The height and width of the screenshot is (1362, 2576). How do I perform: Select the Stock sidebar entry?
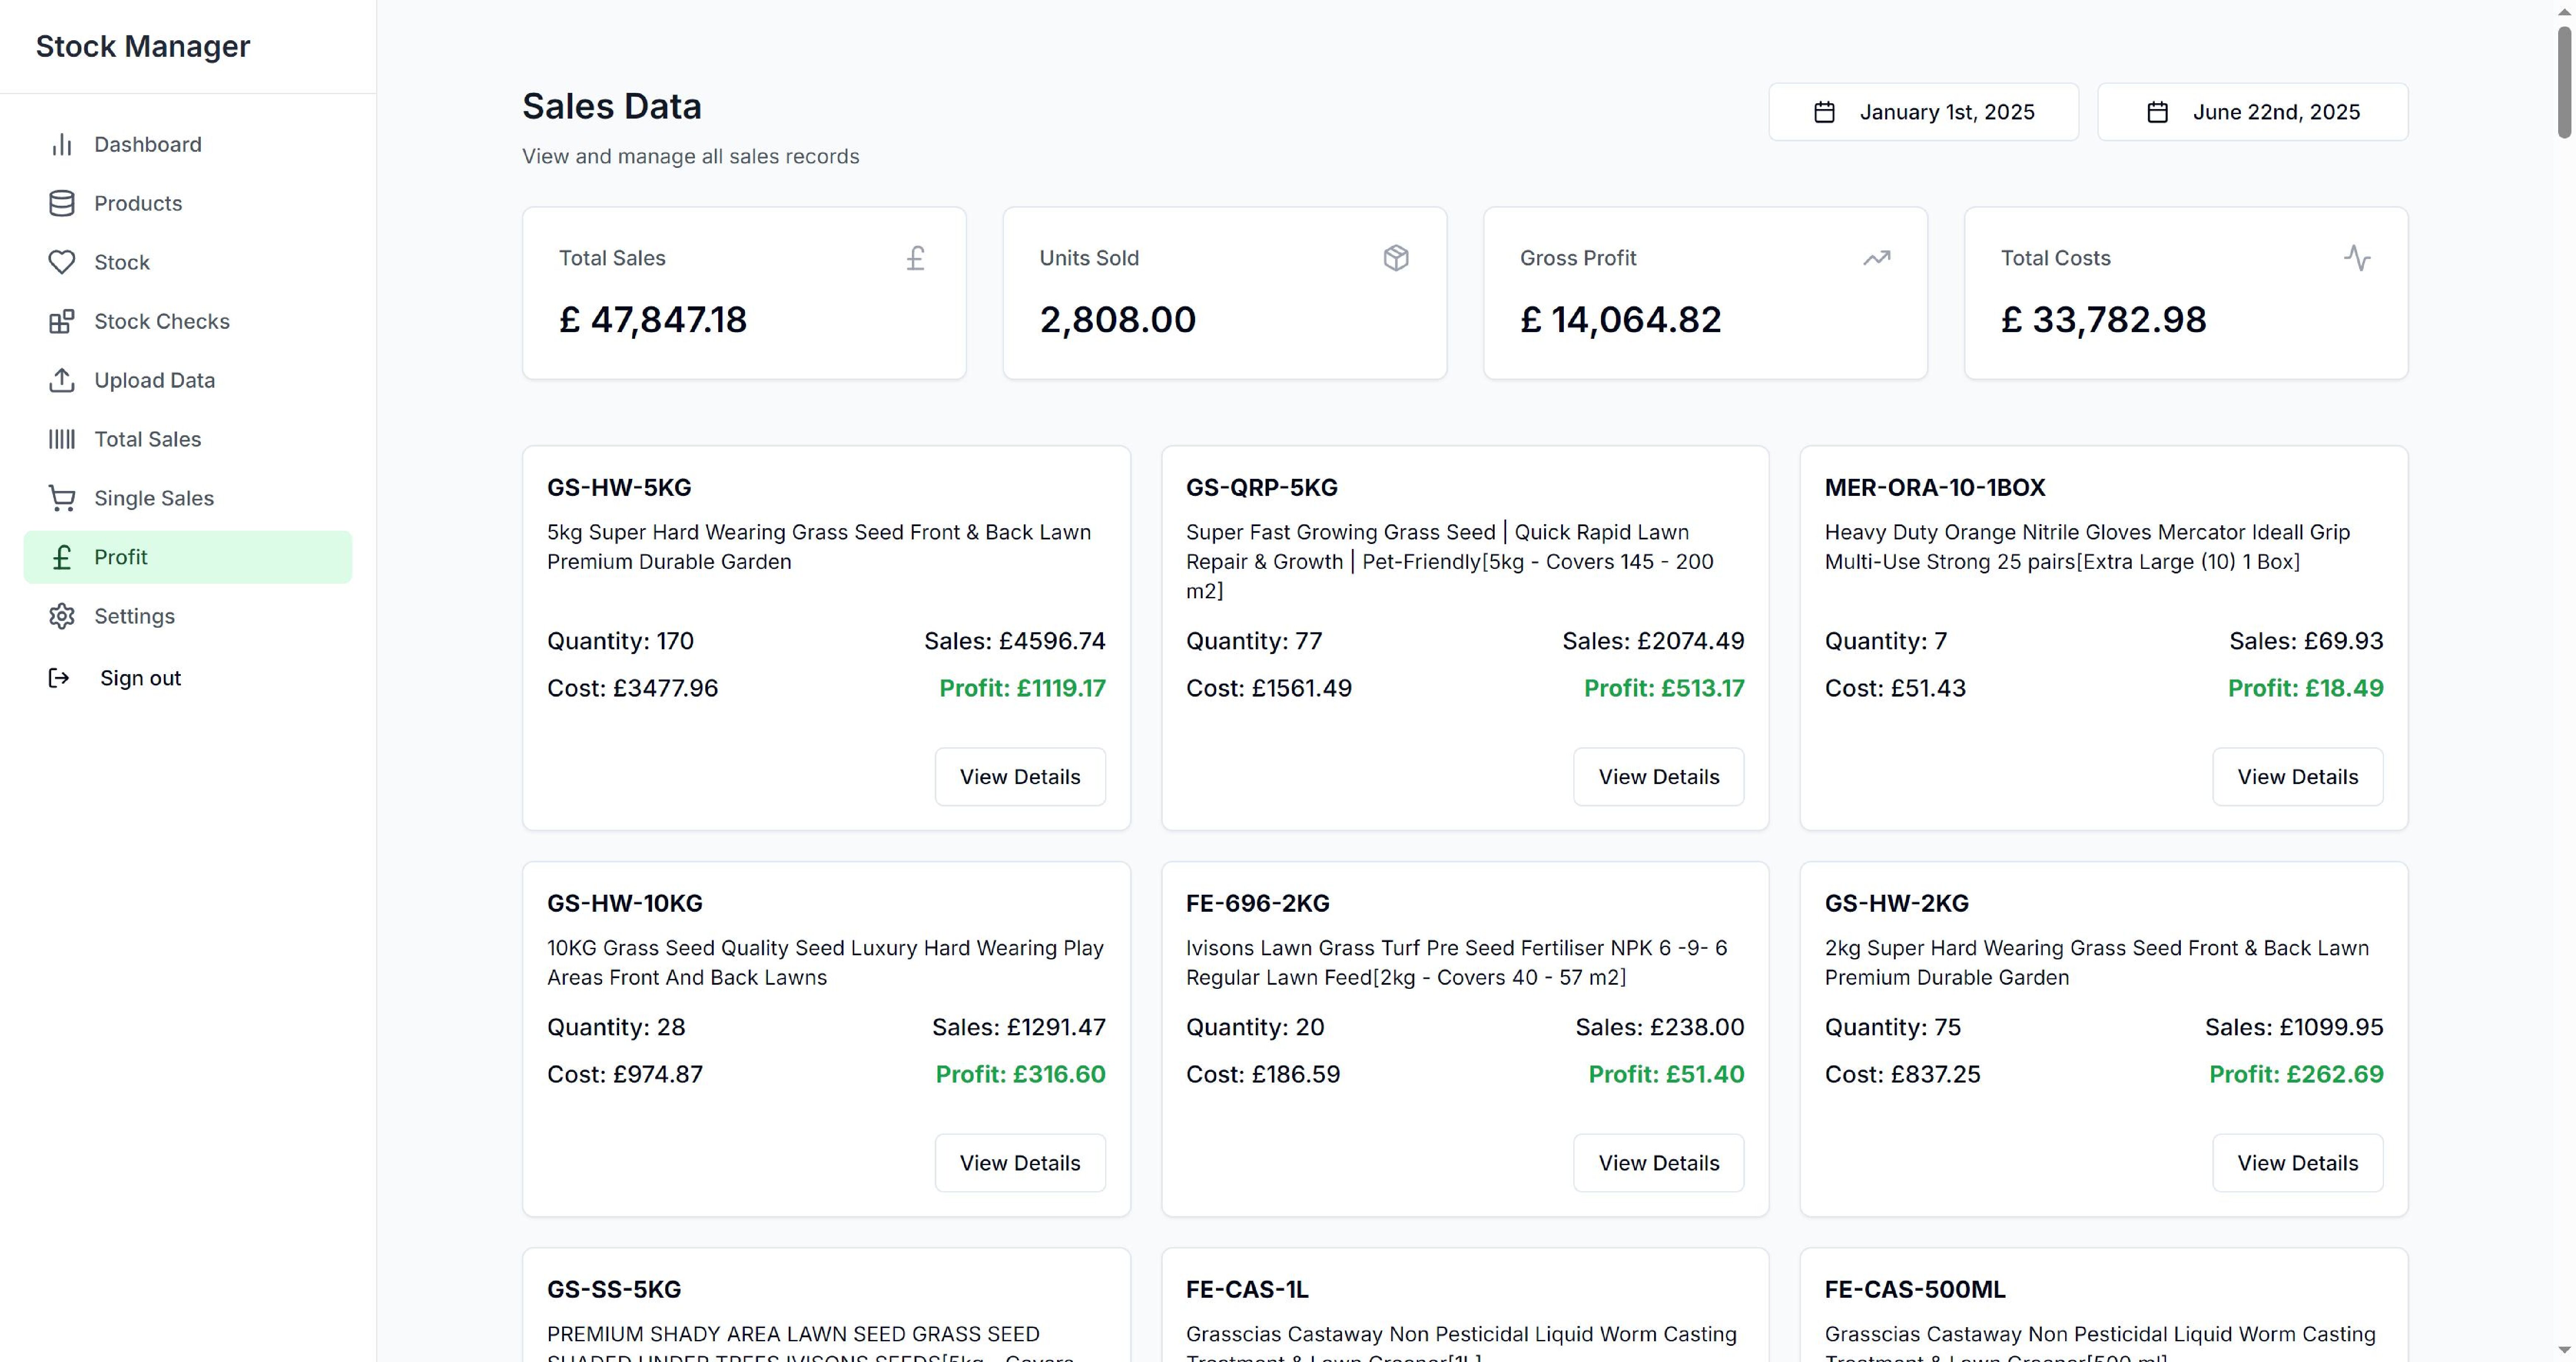click(188, 262)
